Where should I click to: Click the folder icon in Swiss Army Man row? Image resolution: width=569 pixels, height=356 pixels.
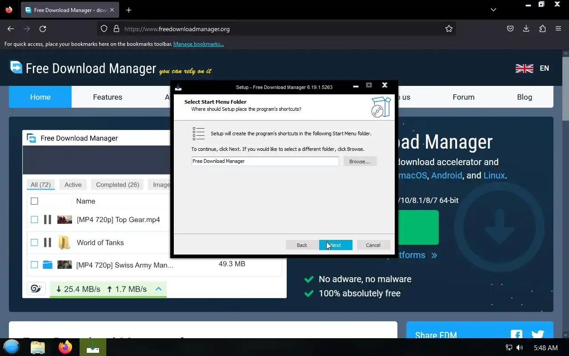click(x=48, y=265)
